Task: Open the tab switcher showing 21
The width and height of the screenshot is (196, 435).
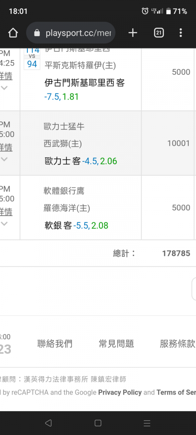Action: click(159, 33)
